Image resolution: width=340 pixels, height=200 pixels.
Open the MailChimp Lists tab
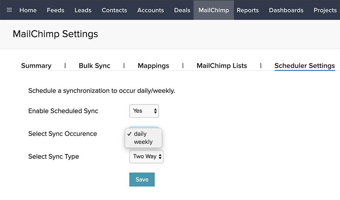click(222, 66)
